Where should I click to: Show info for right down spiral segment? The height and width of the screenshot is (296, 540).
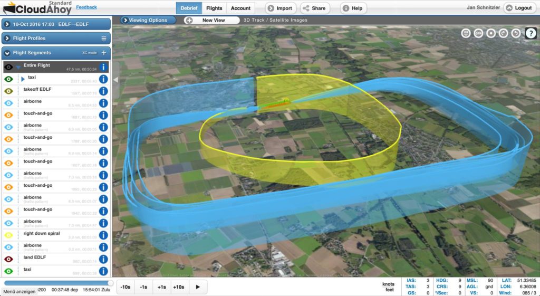click(103, 235)
